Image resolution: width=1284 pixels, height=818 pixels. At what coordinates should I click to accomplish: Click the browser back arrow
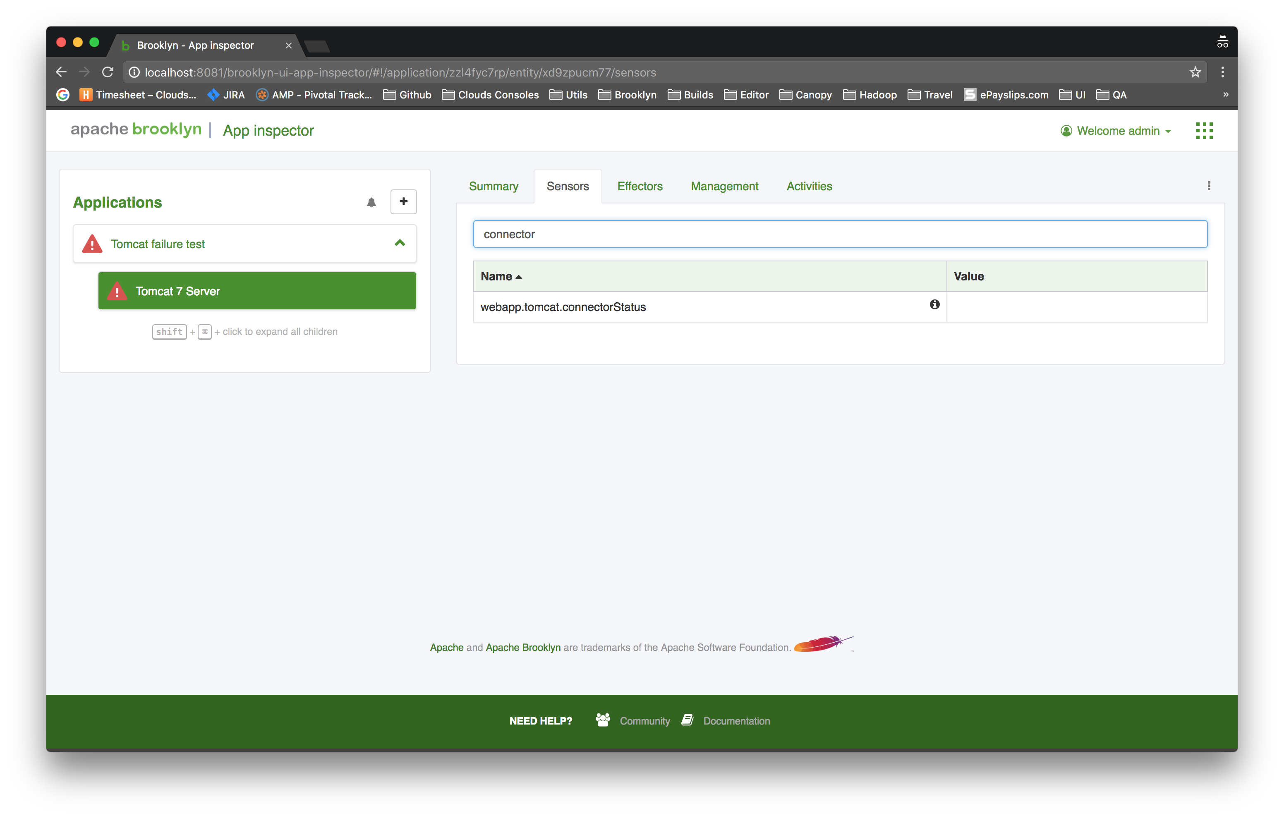point(61,72)
